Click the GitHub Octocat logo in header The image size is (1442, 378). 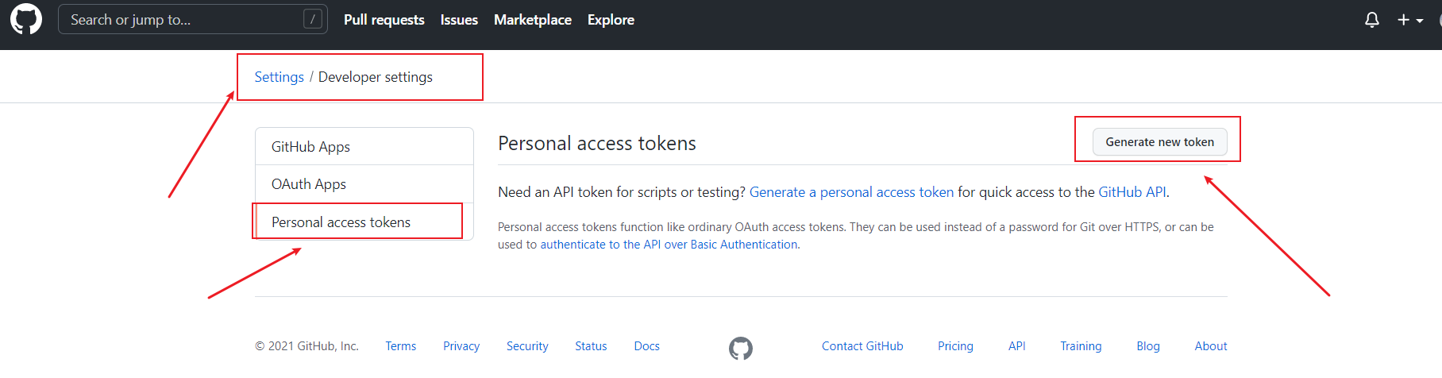pyautogui.click(x=26, y=19)
